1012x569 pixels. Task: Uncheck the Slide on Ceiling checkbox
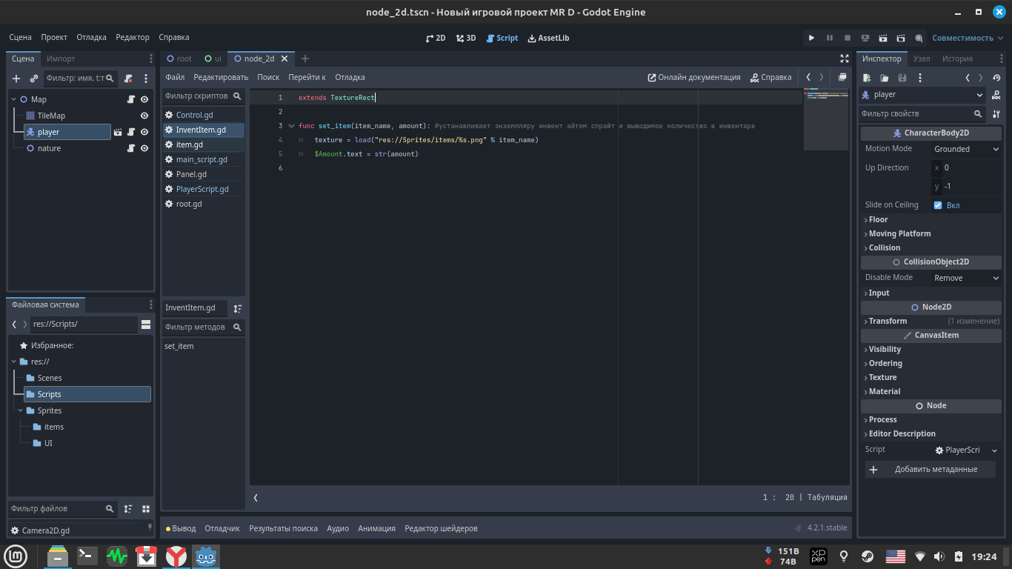(938, 205)
